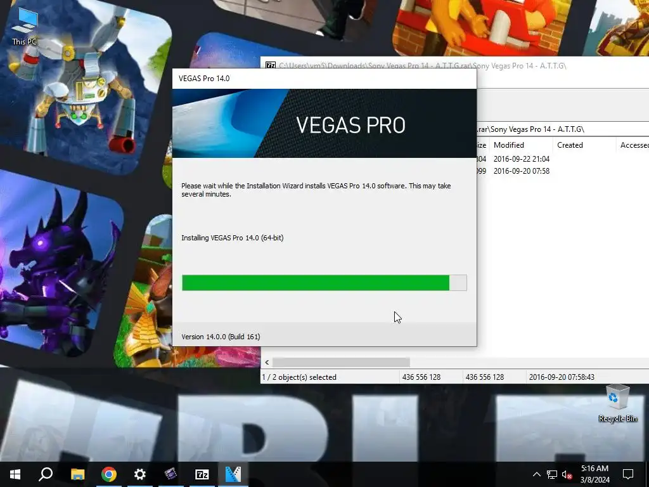Select VEGAS Pro installer taskbar icon
Image resolution: width=649 pixels, height=487 pixels.
tap(233, 474)
